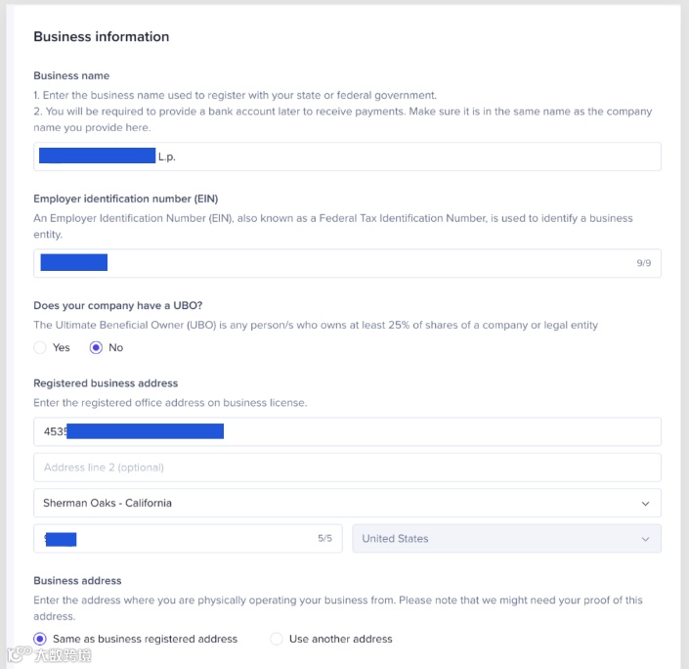Choose Same as business registered address
Screen dimensions: 689x669
coord(40,639)
